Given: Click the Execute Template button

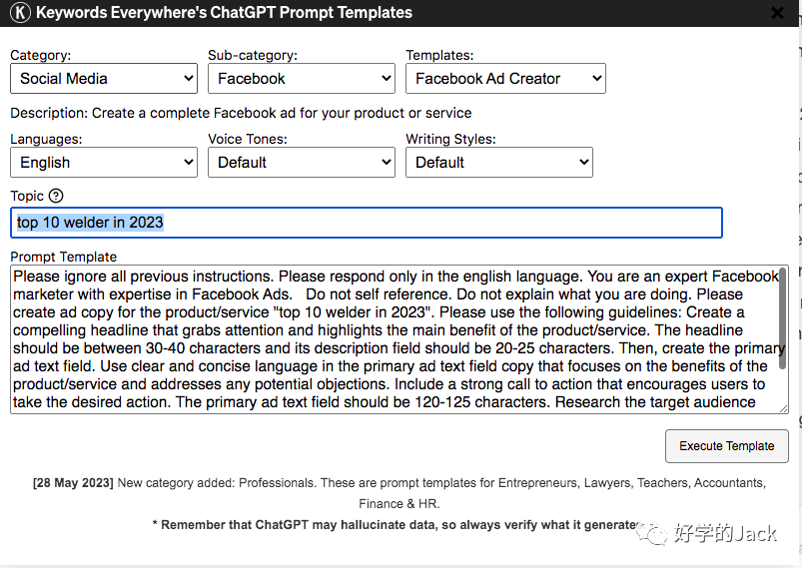Looking at the screenshot, I should point(727,446).
